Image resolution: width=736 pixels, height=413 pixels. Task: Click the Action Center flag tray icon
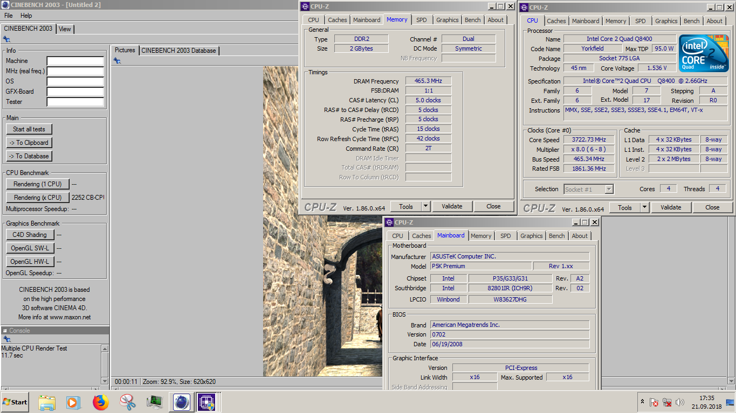pos(654,402)
